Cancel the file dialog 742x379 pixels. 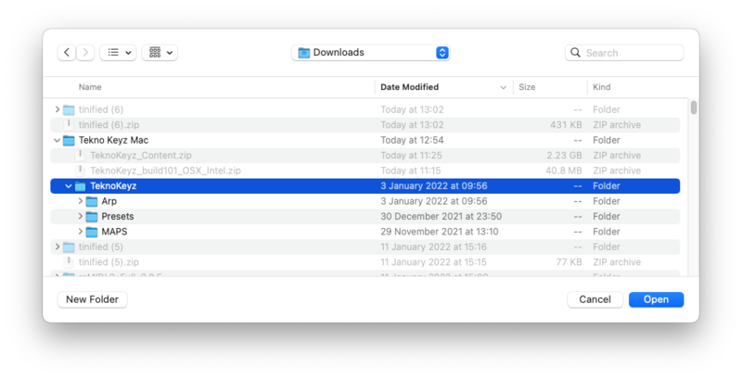[595, 299]
